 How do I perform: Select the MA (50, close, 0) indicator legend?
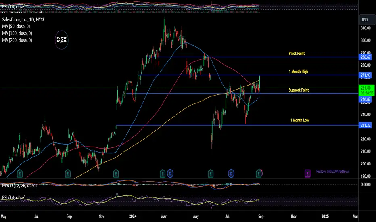pos(16,26)
